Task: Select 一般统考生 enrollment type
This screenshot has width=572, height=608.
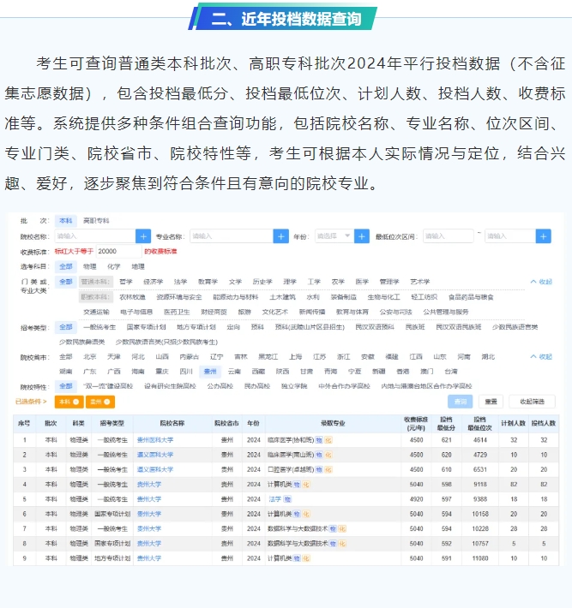Action: coord(99,327)
